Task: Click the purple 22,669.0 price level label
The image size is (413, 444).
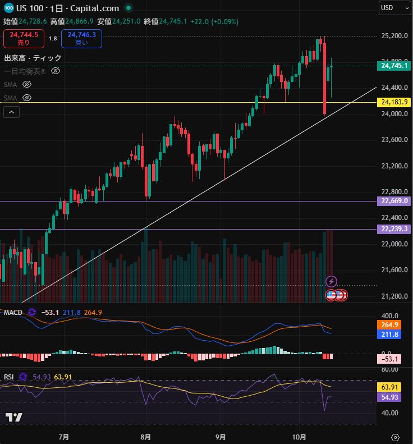Action: 395,201
